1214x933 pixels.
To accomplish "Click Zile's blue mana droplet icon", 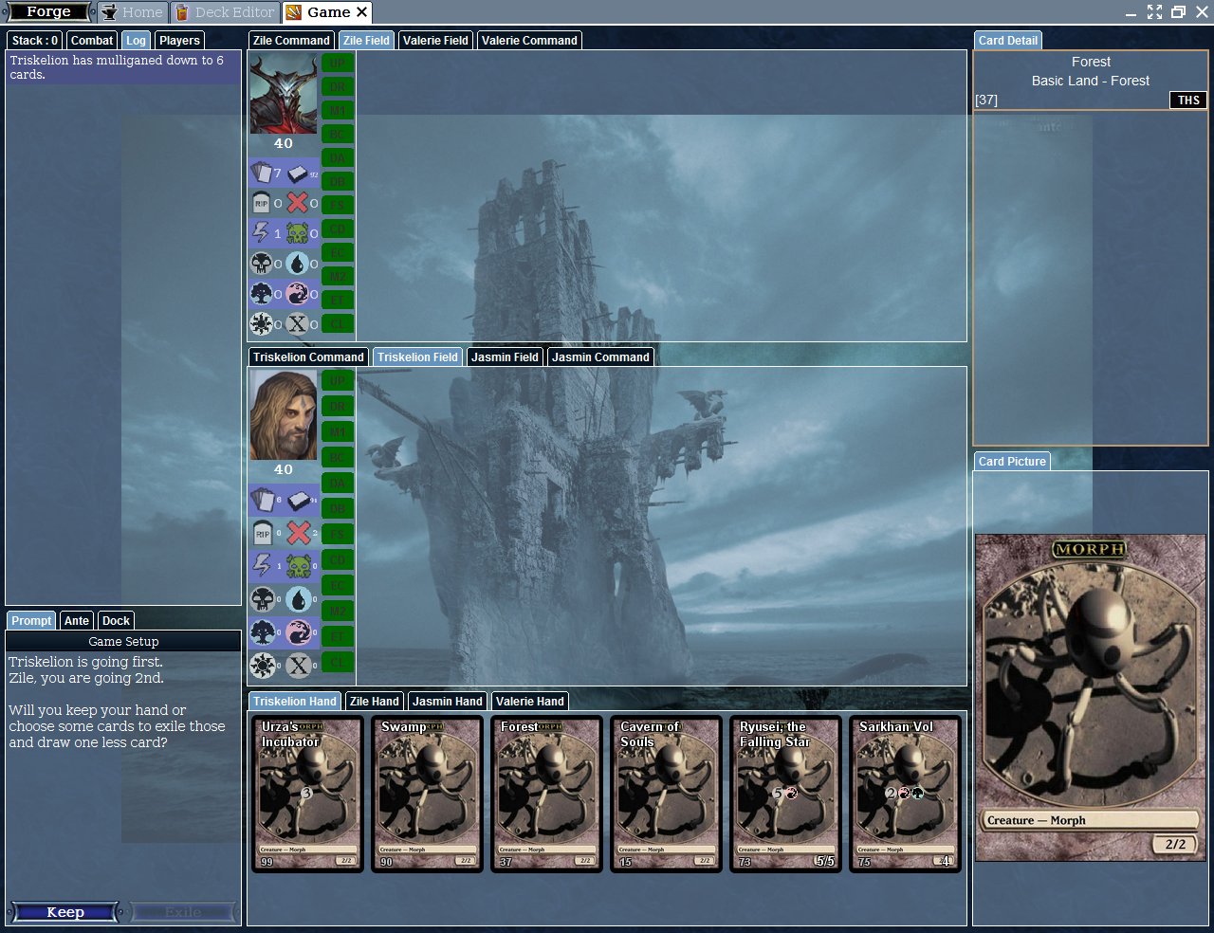I will [298, 264].
